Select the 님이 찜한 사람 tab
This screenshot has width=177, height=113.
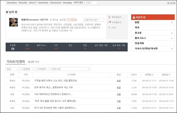pyautogui.click(x=101, y=47)
